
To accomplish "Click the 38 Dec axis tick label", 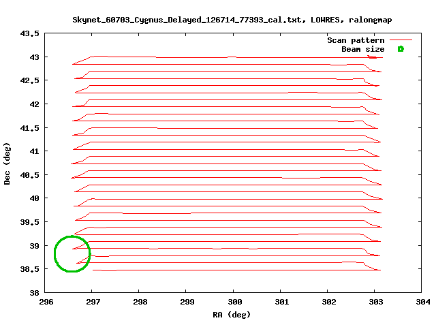I will point(35,293).
